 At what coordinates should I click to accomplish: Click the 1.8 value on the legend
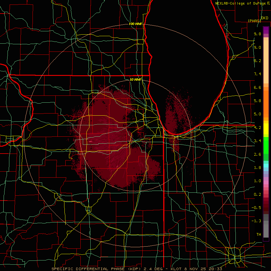coord(257,168)
